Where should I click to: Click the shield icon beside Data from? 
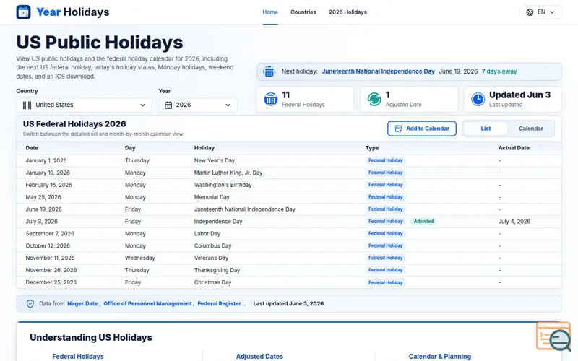pos(30,303)
